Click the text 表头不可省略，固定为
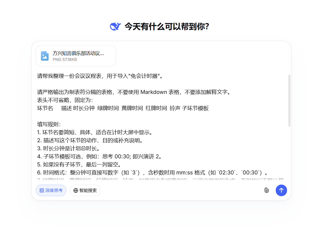This screenshot has height=227, width=324. [65, 100]
